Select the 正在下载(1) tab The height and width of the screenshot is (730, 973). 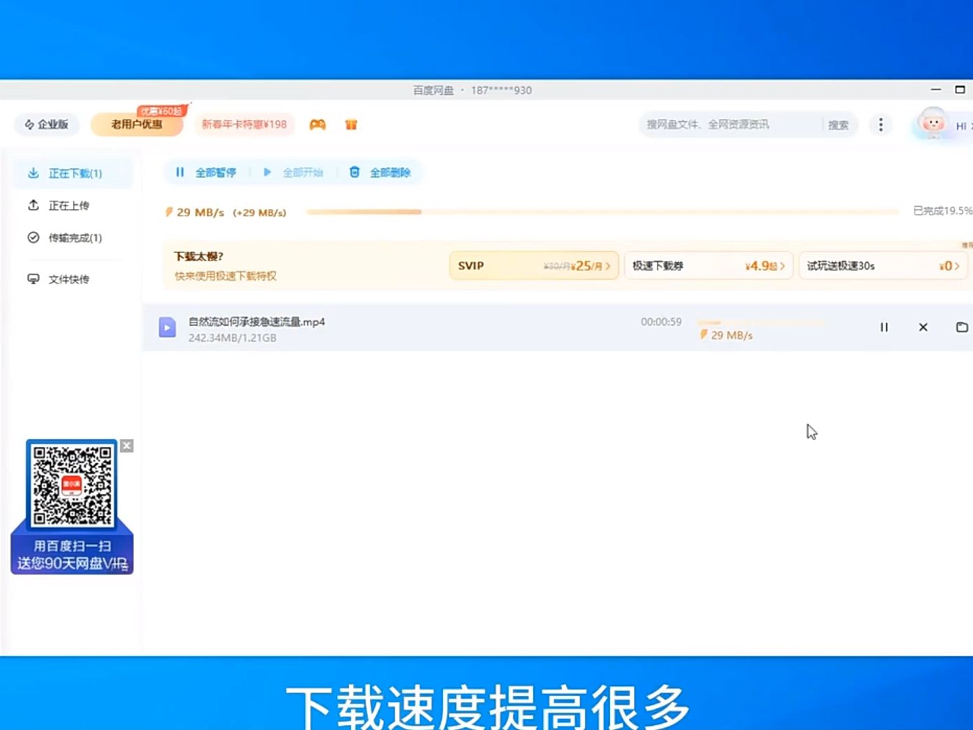point(73,173)
